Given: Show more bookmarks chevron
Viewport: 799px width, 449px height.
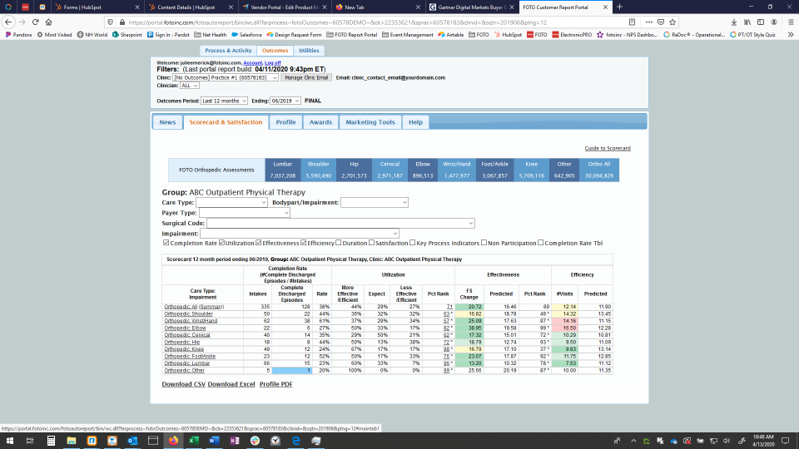Looking at the screenshot, I should 791,35.
